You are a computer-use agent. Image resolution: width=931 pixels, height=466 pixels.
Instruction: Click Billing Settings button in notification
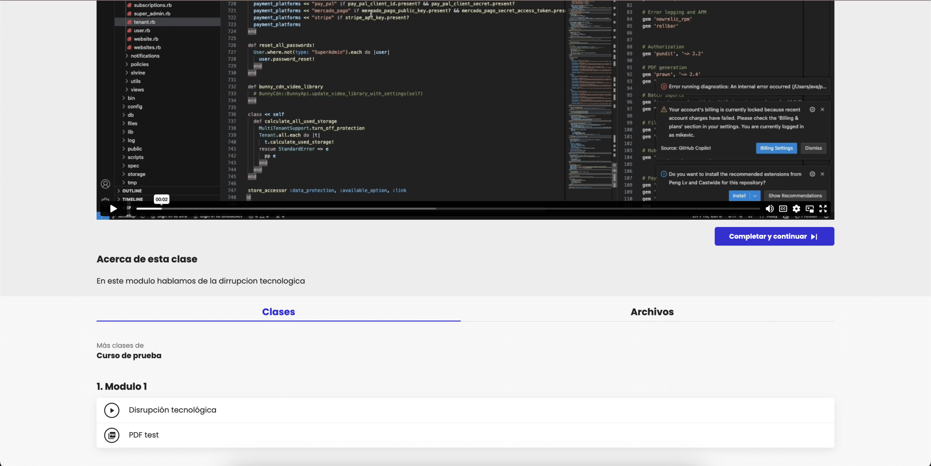[776, 147]
